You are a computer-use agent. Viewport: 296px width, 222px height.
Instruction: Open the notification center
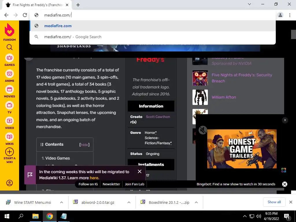point(287,216)
